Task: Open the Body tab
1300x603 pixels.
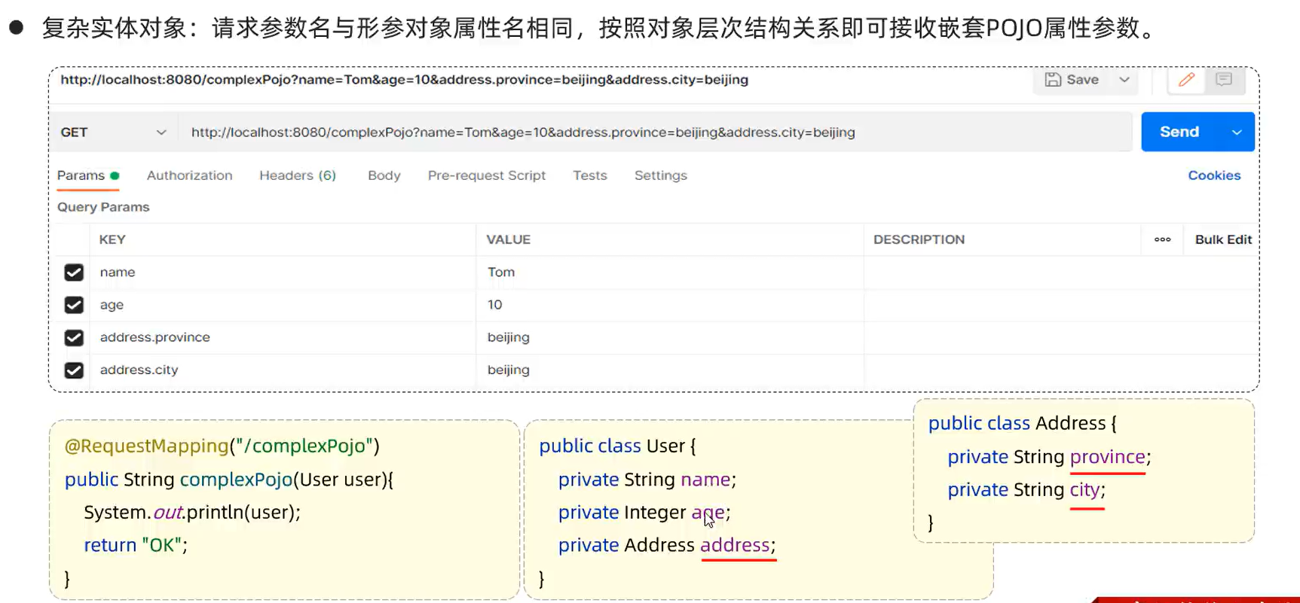Action: (384, 175)
